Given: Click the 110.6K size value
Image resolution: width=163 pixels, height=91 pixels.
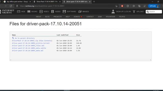Looking at the screenshot, I should click(79, 43).
